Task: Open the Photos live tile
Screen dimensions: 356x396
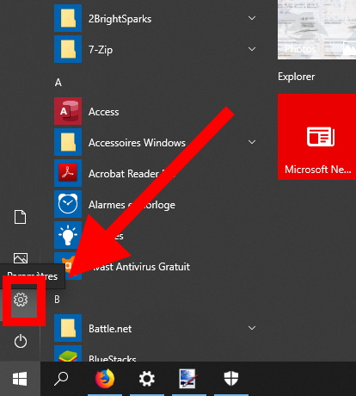Action: [316, 29]
